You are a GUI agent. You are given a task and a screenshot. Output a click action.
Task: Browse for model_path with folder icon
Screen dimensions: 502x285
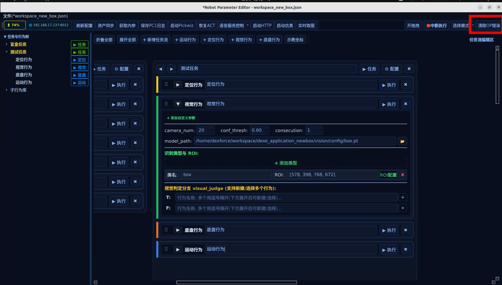402,141
